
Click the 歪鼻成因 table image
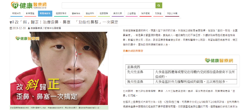[181, 71]
